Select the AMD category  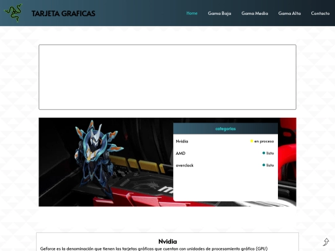181,153
